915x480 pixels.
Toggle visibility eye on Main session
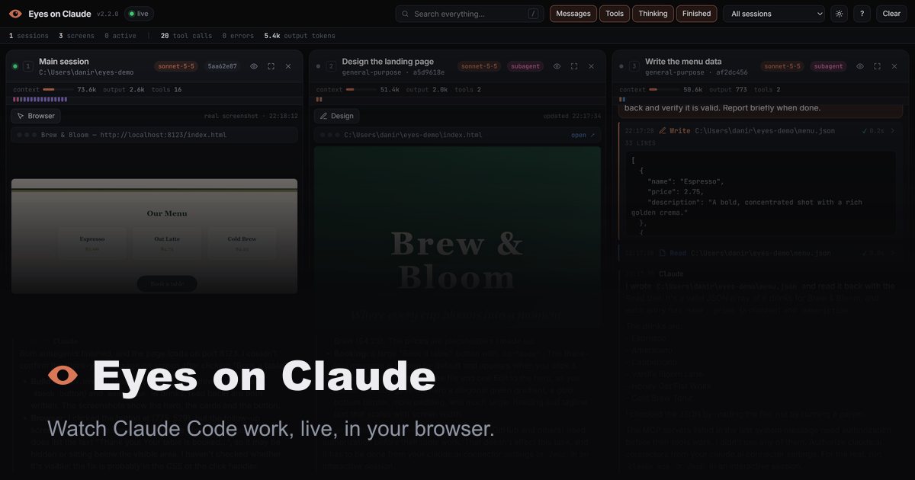coord(254,66)
